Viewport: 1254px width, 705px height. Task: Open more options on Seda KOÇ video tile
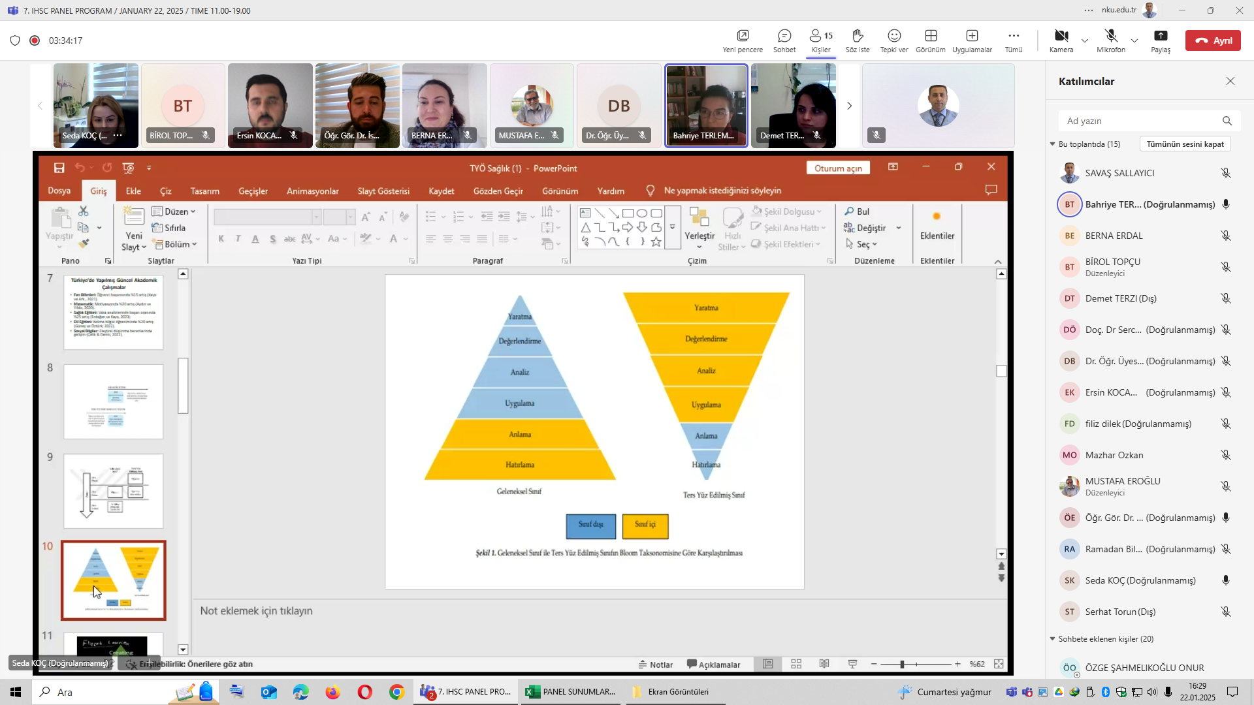click(x=118, y=135)
